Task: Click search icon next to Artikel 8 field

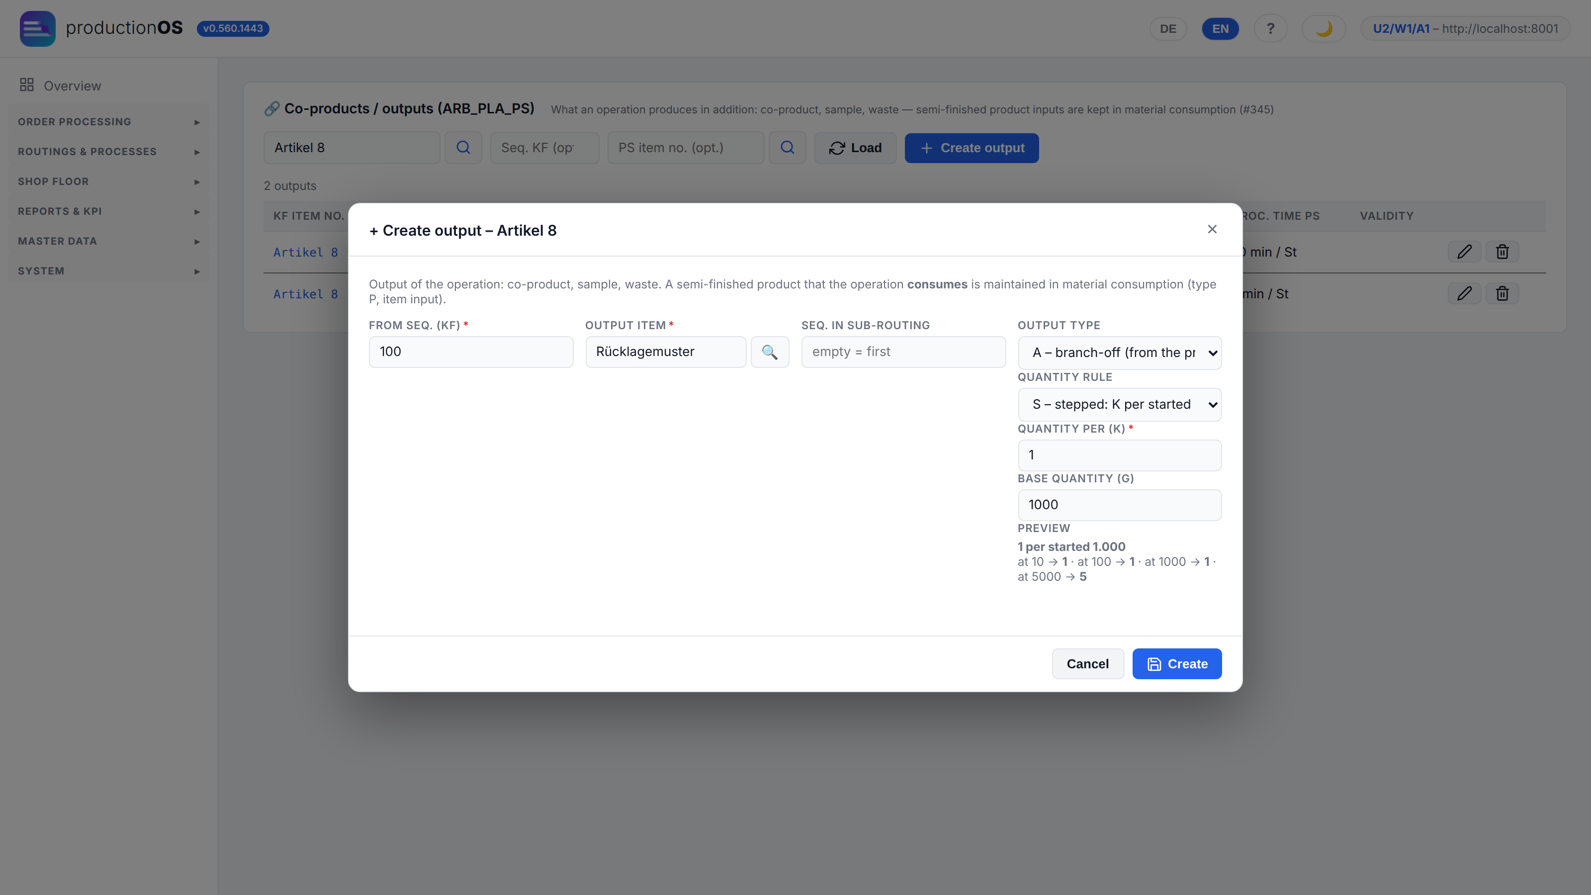Action: tap(463, 148)
